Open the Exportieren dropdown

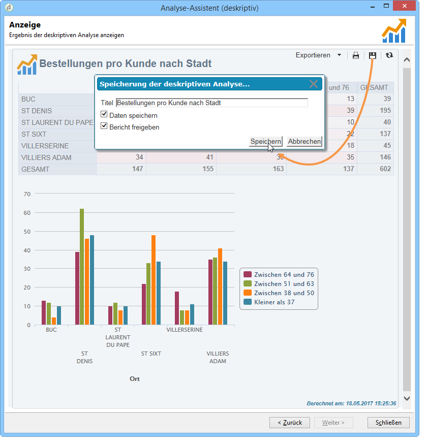pyautogui.click(x=318, y=55)
